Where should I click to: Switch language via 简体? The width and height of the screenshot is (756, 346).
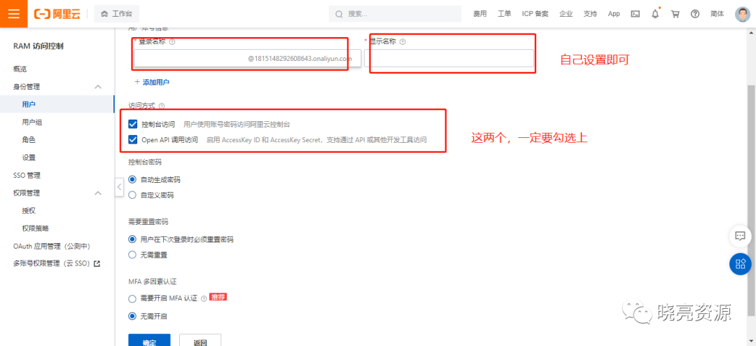tap(717, 14)
